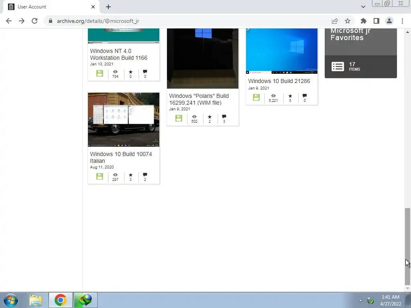Click favorites star on NT 4.0 card
411x308 pixels.
130,71
